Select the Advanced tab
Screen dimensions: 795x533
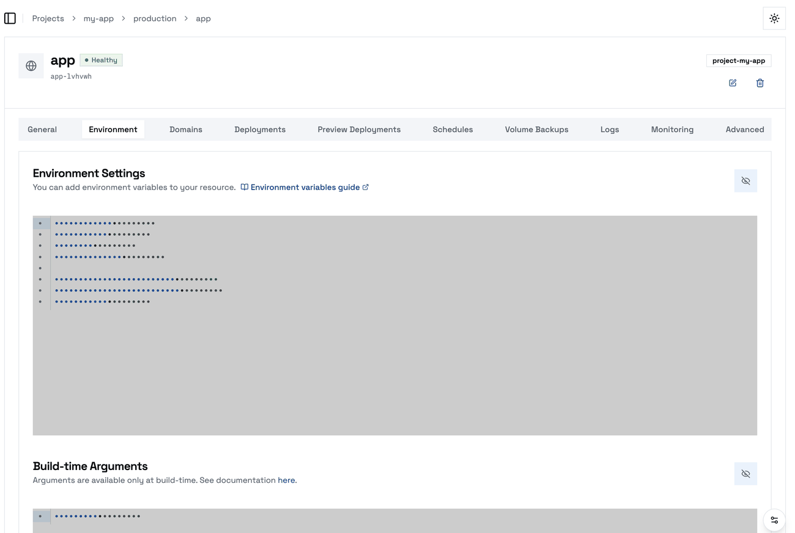(745, 130)
